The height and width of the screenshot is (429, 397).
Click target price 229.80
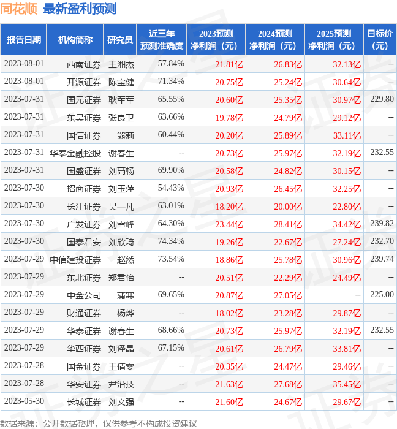[382, 99]
